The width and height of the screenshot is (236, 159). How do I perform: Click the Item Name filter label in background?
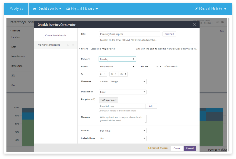(x=17, y=66)
